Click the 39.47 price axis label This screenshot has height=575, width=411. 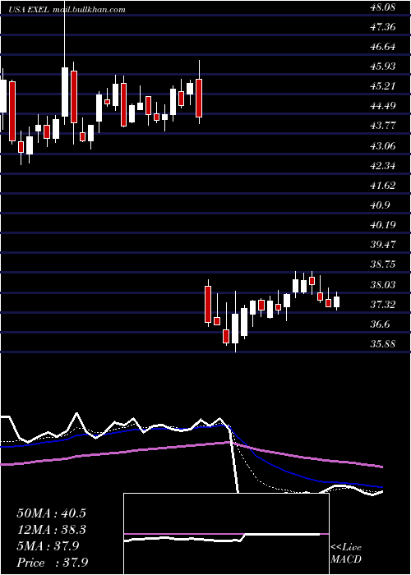point(383,245)
